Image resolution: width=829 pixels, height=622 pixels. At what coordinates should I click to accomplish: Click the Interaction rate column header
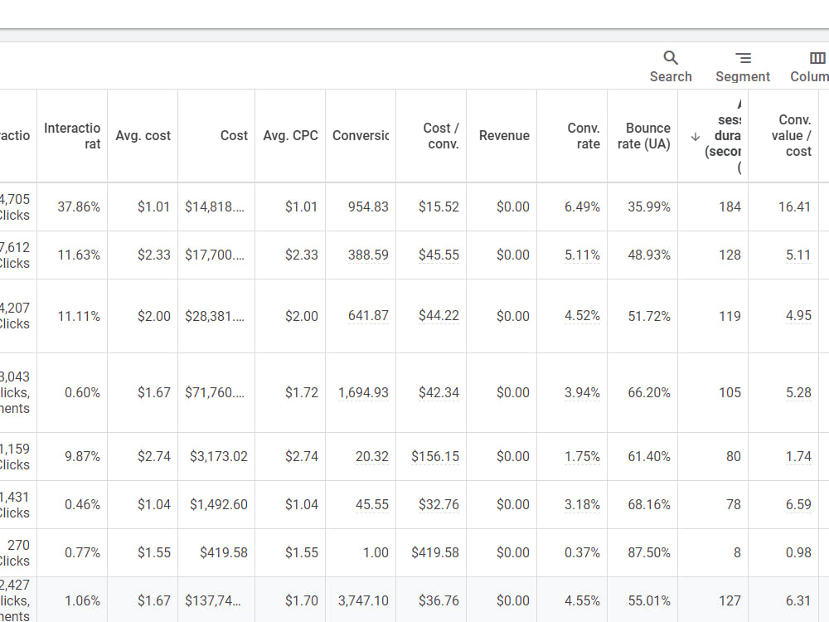(72, 136)
